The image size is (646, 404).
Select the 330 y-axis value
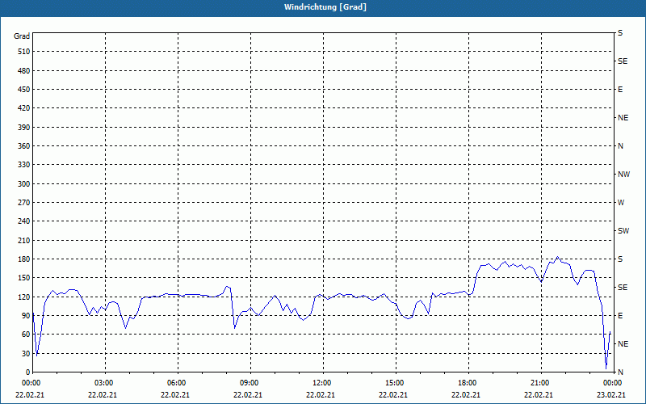click(24, 165)
